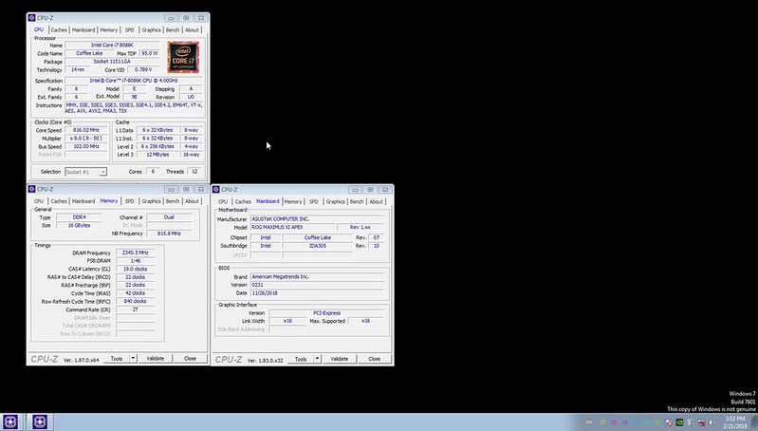
Task: Click the Close button in the Mainboard window
Action: [374, 359]
